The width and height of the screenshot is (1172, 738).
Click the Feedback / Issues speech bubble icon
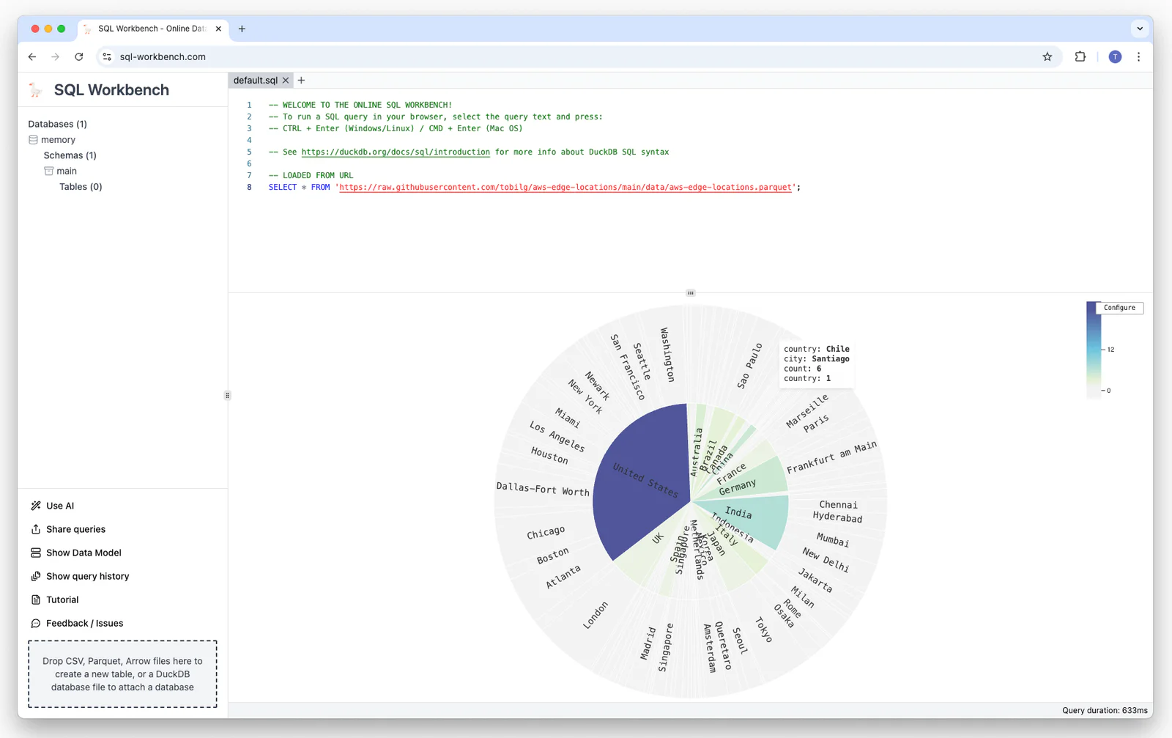[36, 623]
